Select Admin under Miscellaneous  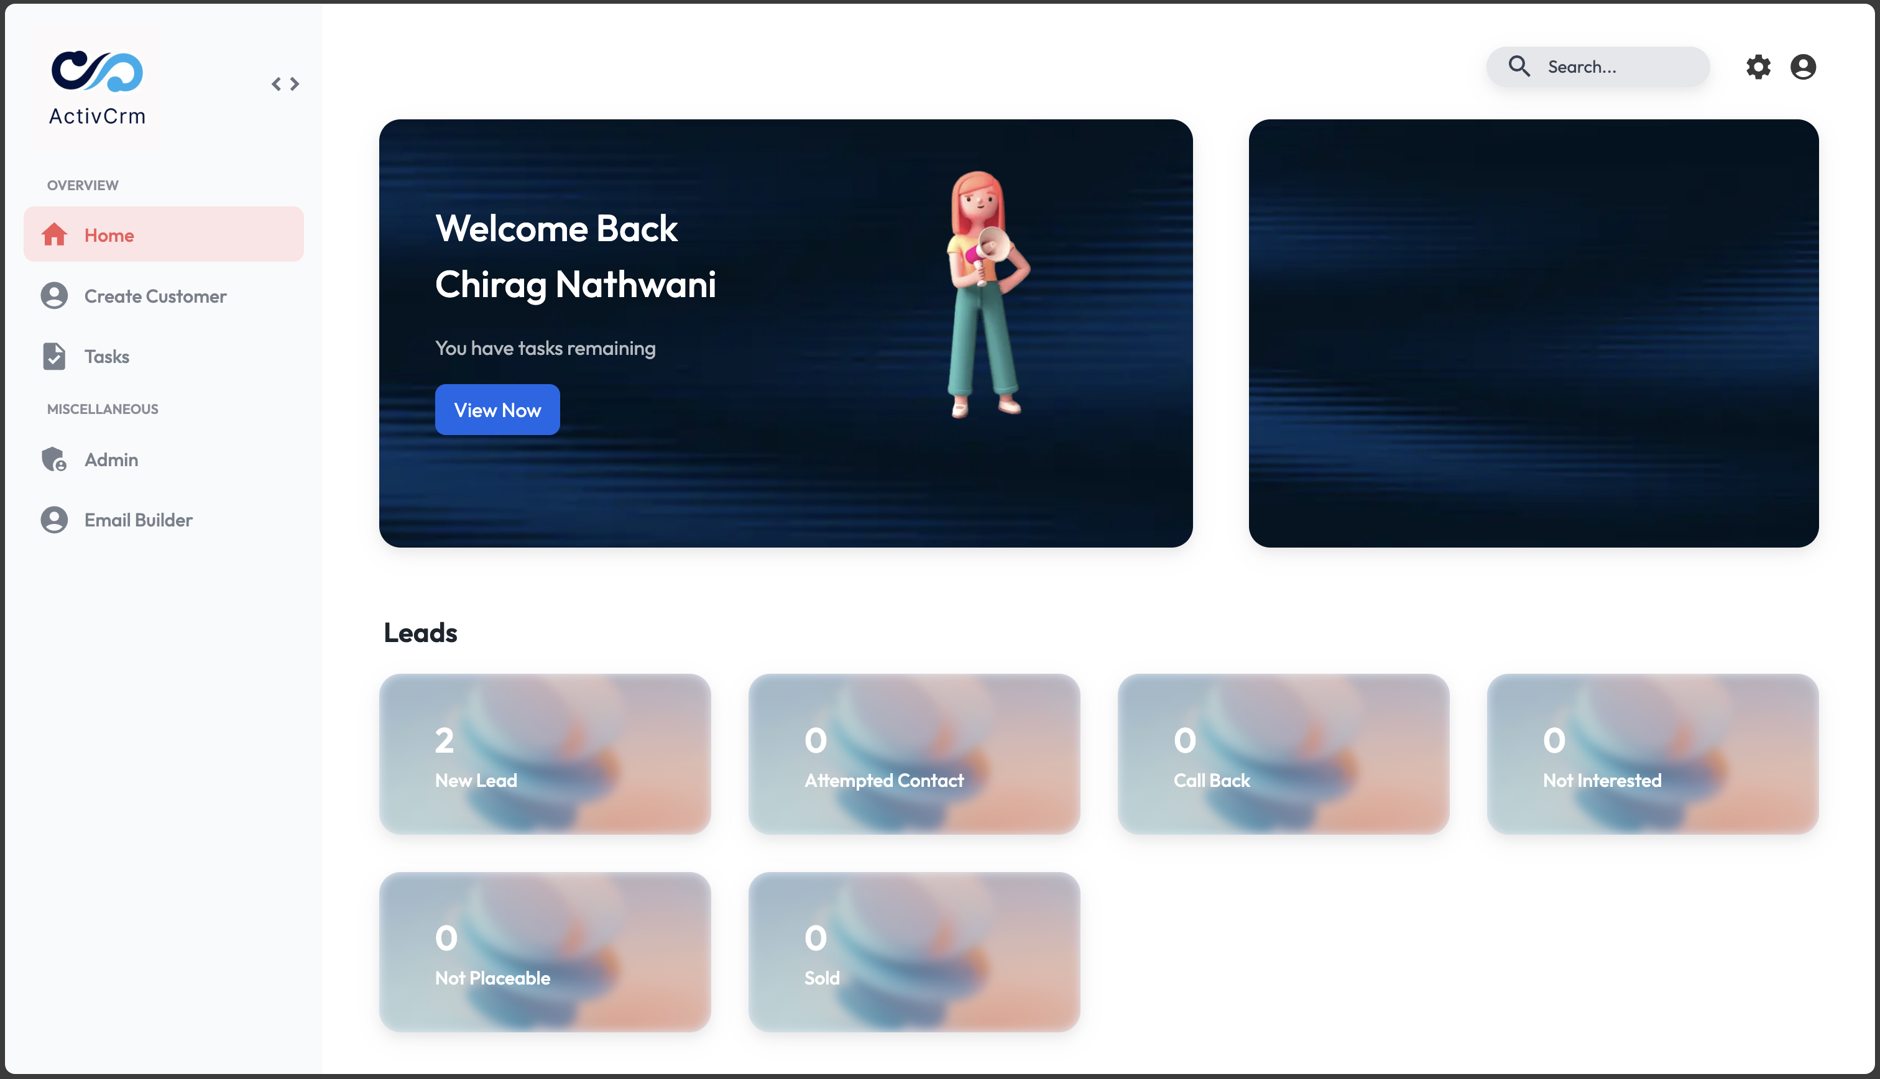point(111,459)
